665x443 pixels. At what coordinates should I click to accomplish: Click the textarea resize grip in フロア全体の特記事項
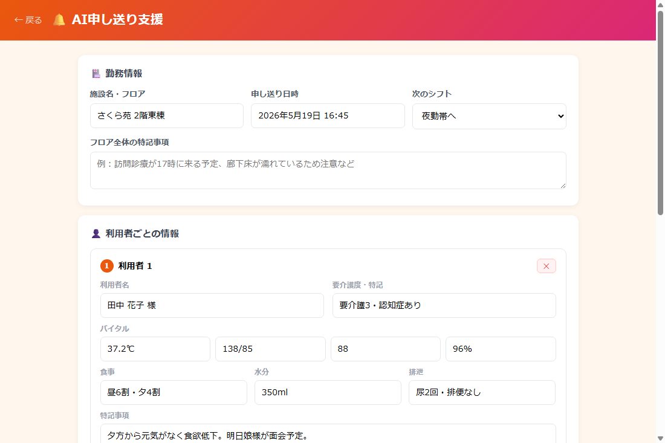[562, 186]
